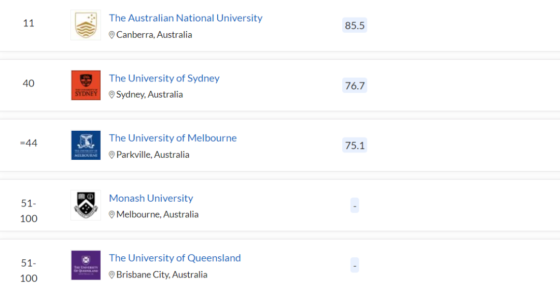Click the Australian National University logo
The width and height of the screenshot is (560, 291).
[x=86, y=25]
